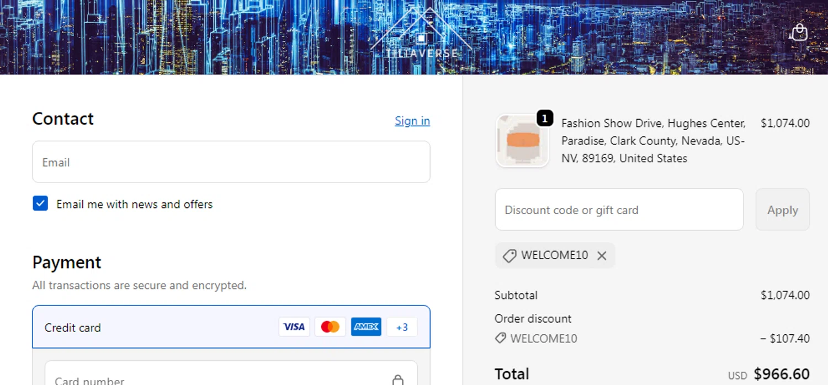The height and width of the screenshot is (385, 828).
Task: Remove the WELCOME10 discount code tag
Action: pyautogui.click(x=602, y=256)
